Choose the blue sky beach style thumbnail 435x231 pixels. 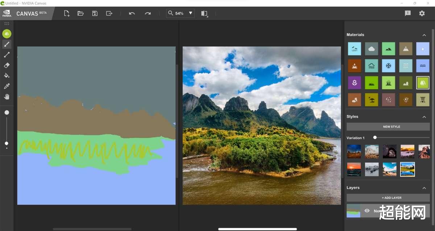coord(390,169)
